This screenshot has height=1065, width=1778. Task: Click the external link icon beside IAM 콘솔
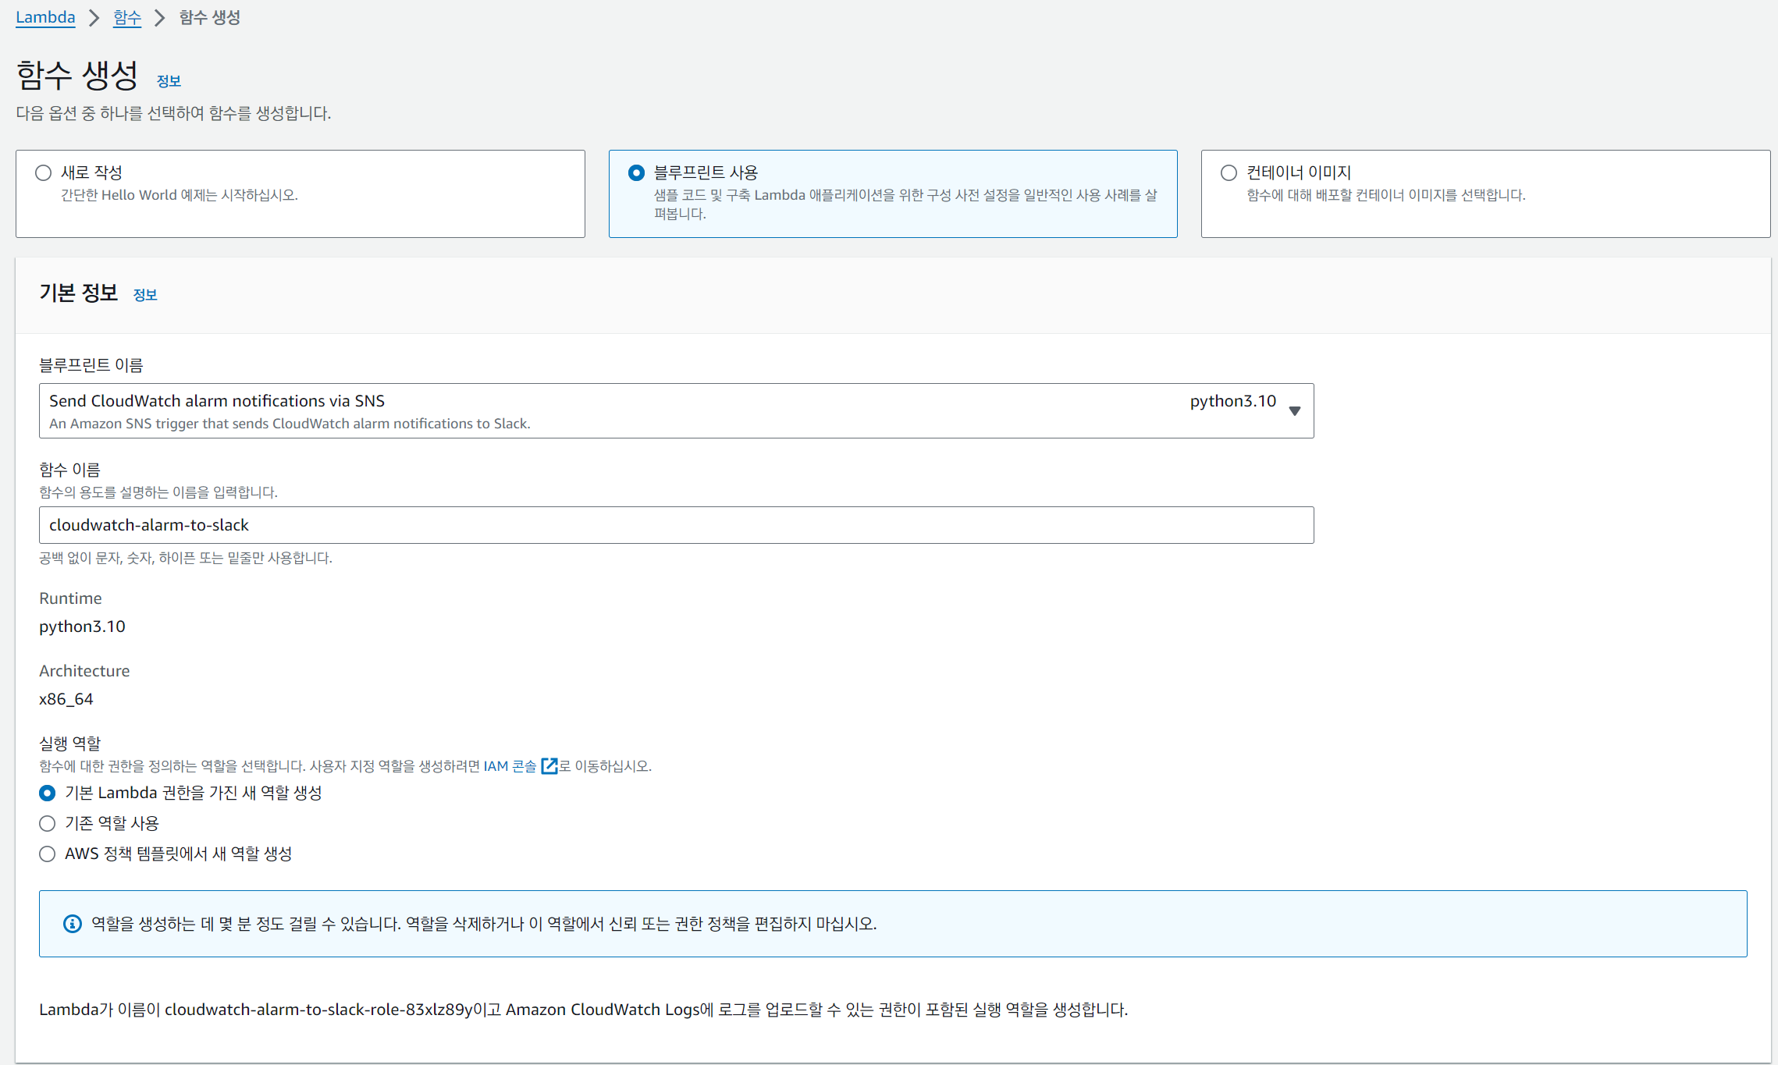(x=549, y=766)
